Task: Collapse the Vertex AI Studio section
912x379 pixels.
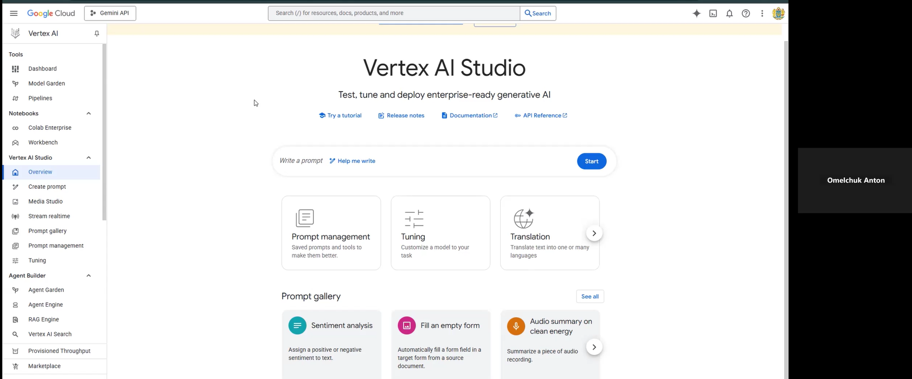Action: click(88, 158)
